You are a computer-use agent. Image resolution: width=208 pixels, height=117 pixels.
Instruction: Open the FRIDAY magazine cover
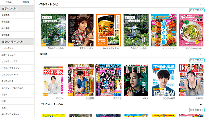(x=191, y=80)
